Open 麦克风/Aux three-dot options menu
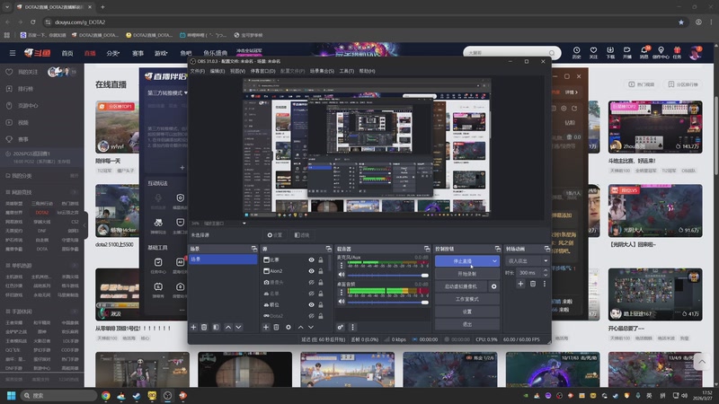The width and height of the screenshot is (719, 404). click(x=342, y=265)
